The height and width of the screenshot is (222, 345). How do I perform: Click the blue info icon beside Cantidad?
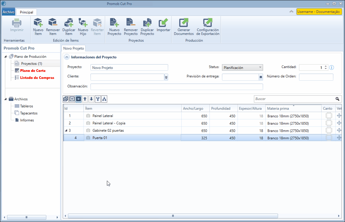[332, 68]
